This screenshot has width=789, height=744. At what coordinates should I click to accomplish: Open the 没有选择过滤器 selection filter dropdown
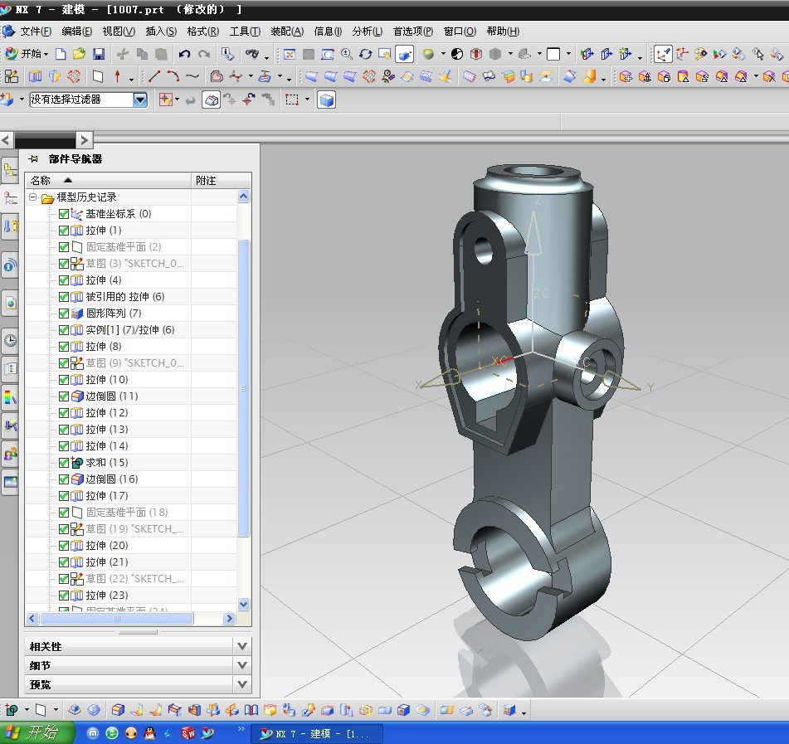tap(140, 100)
